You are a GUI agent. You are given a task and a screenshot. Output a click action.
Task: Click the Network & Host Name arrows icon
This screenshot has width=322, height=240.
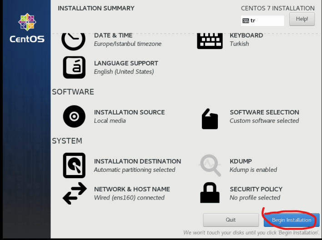pyautogui.click(x=75, y=193)
